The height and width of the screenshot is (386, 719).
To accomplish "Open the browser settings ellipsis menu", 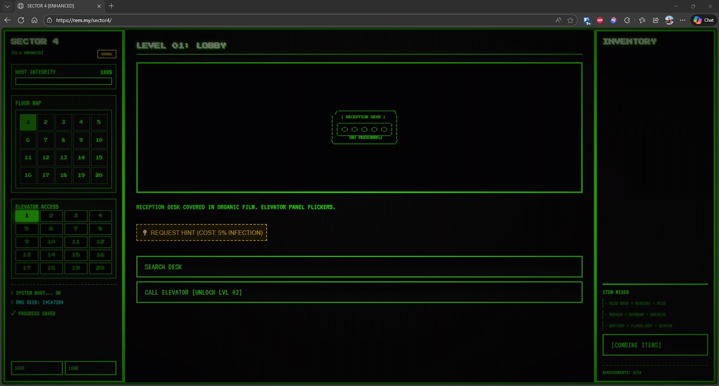I will (x=683, y=20).
